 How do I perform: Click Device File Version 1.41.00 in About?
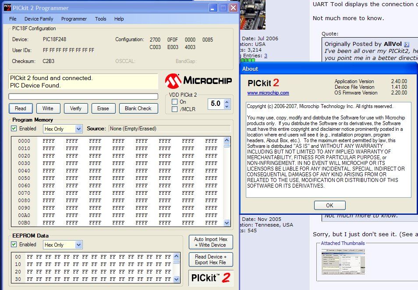click(x=399, y=87)
